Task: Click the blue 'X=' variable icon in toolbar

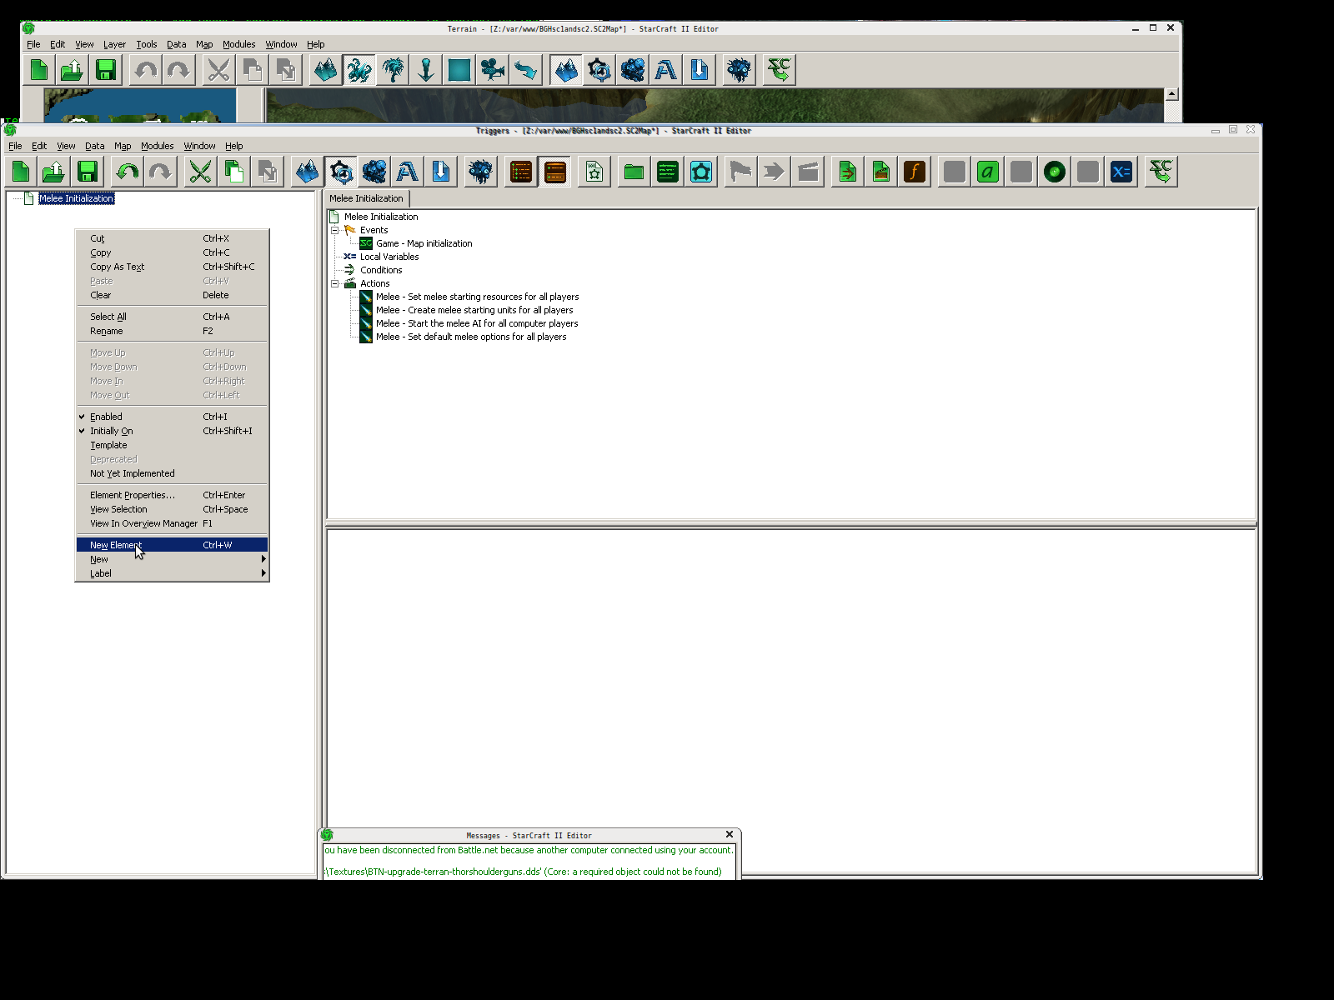Action: point(1121,172)
